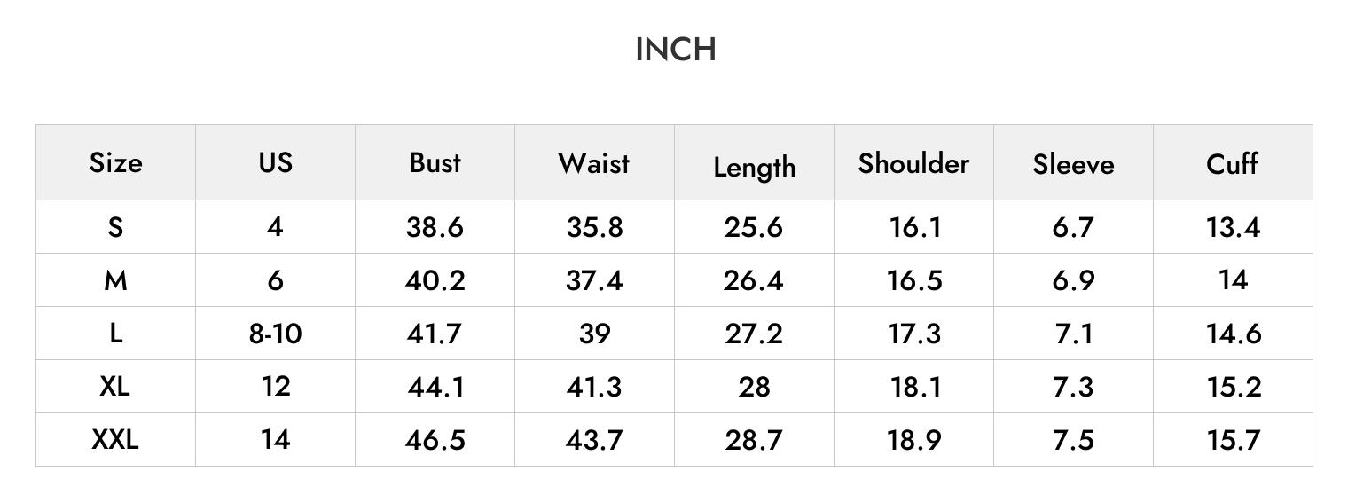
Task: Select the S size row label
Action: [x=115, y=227]
